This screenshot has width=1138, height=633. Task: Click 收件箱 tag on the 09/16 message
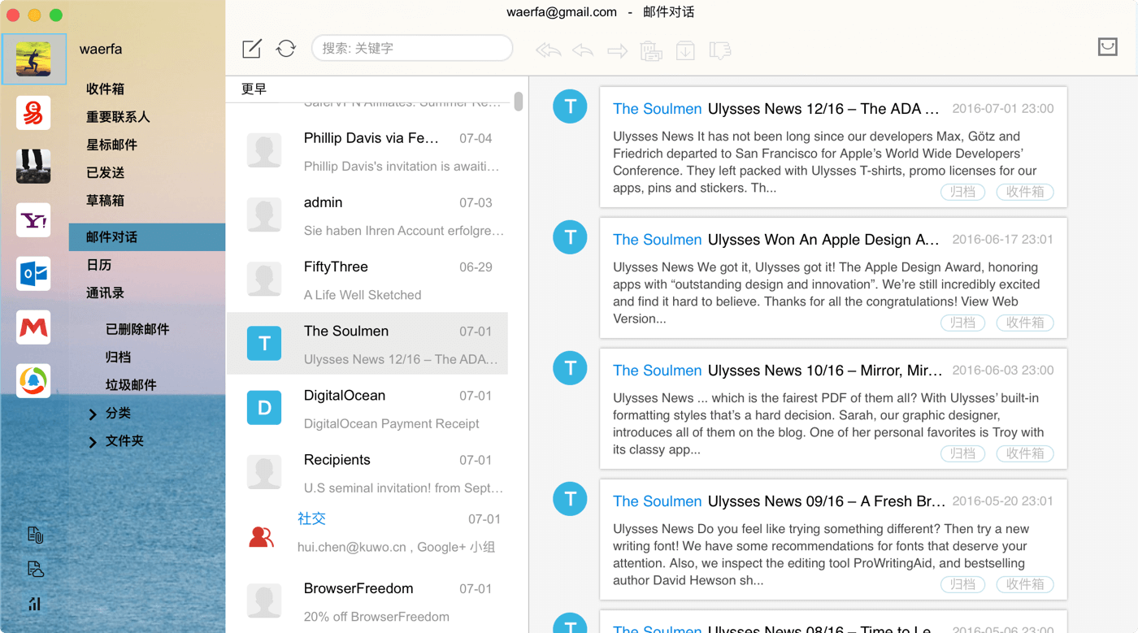(1025, 584)
